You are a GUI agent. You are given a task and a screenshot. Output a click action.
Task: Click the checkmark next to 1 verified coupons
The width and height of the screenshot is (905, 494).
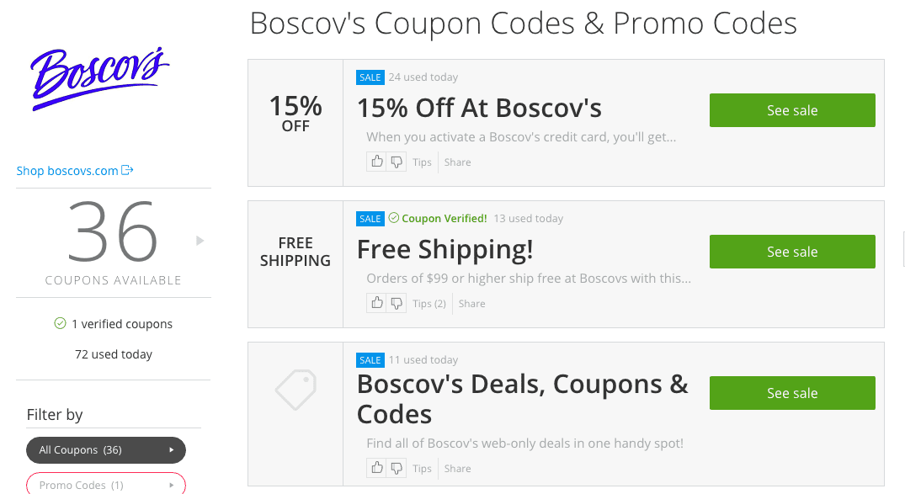(58, 323)
